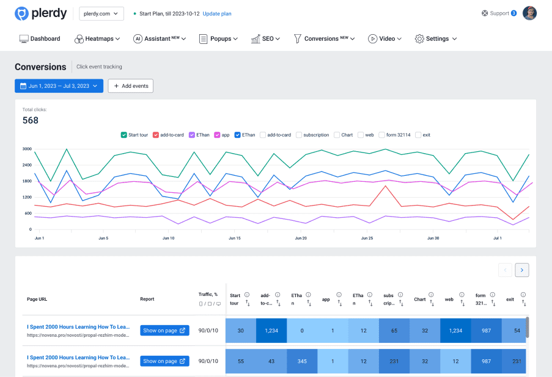Click the Video play icon

click(372, 39)
